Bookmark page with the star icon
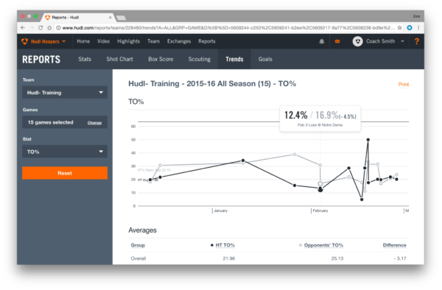The width and height of the screenshot is (442, 290). tap(399, 27)
